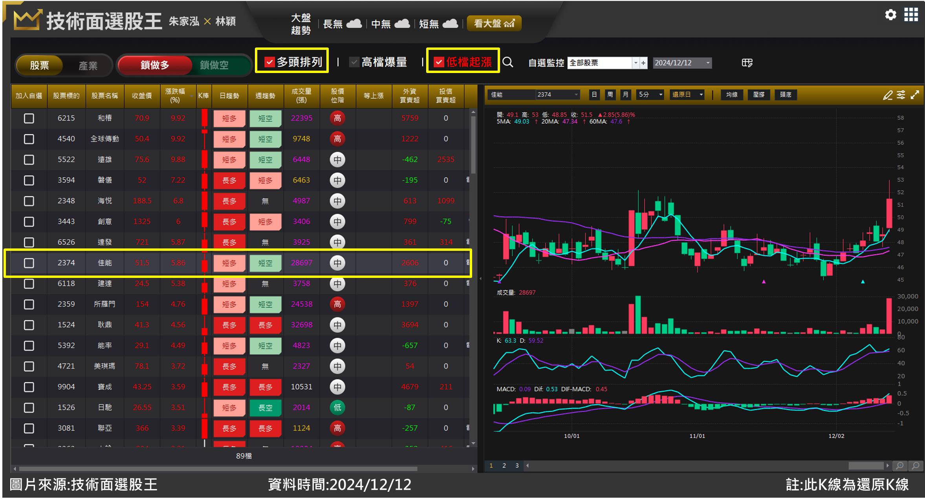Viewport: 925px width, 502px height.
Task: Switch chart to 月 period
Action: point(626,95)
